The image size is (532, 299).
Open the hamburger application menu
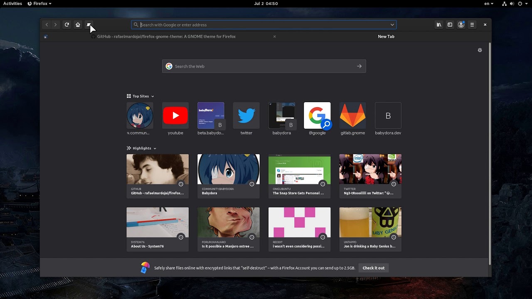(x=472, y=25)
